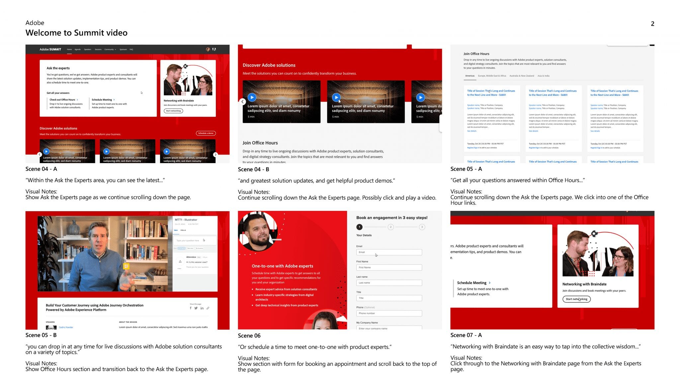
Task: Select the Europe Middle East Africa tab
Action: tap(492, 75)
